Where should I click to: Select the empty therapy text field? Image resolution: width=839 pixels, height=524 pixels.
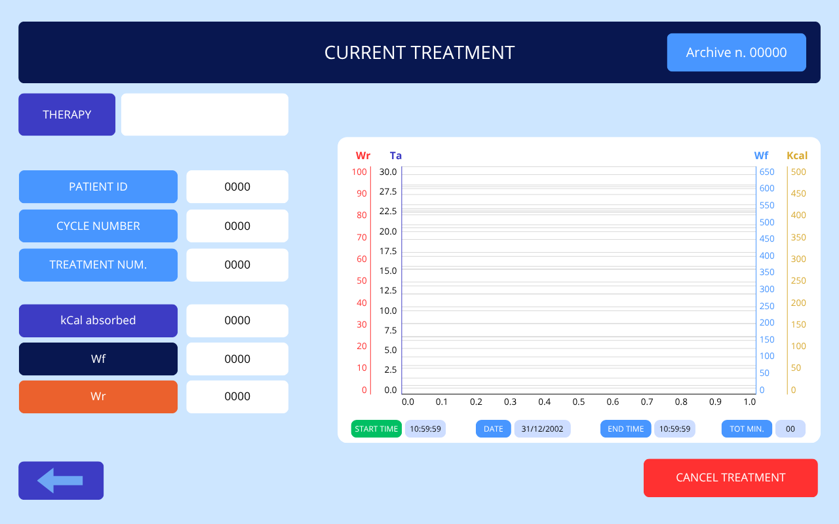205,115
